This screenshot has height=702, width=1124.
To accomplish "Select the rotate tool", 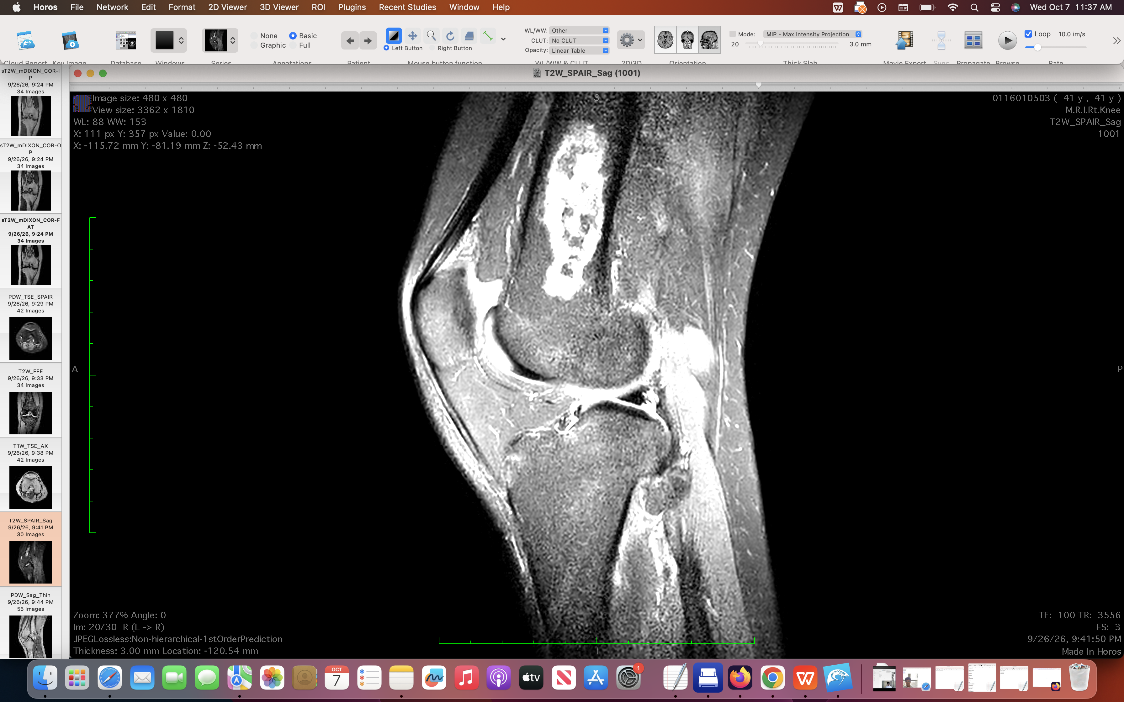I will [x=450, y=36].
